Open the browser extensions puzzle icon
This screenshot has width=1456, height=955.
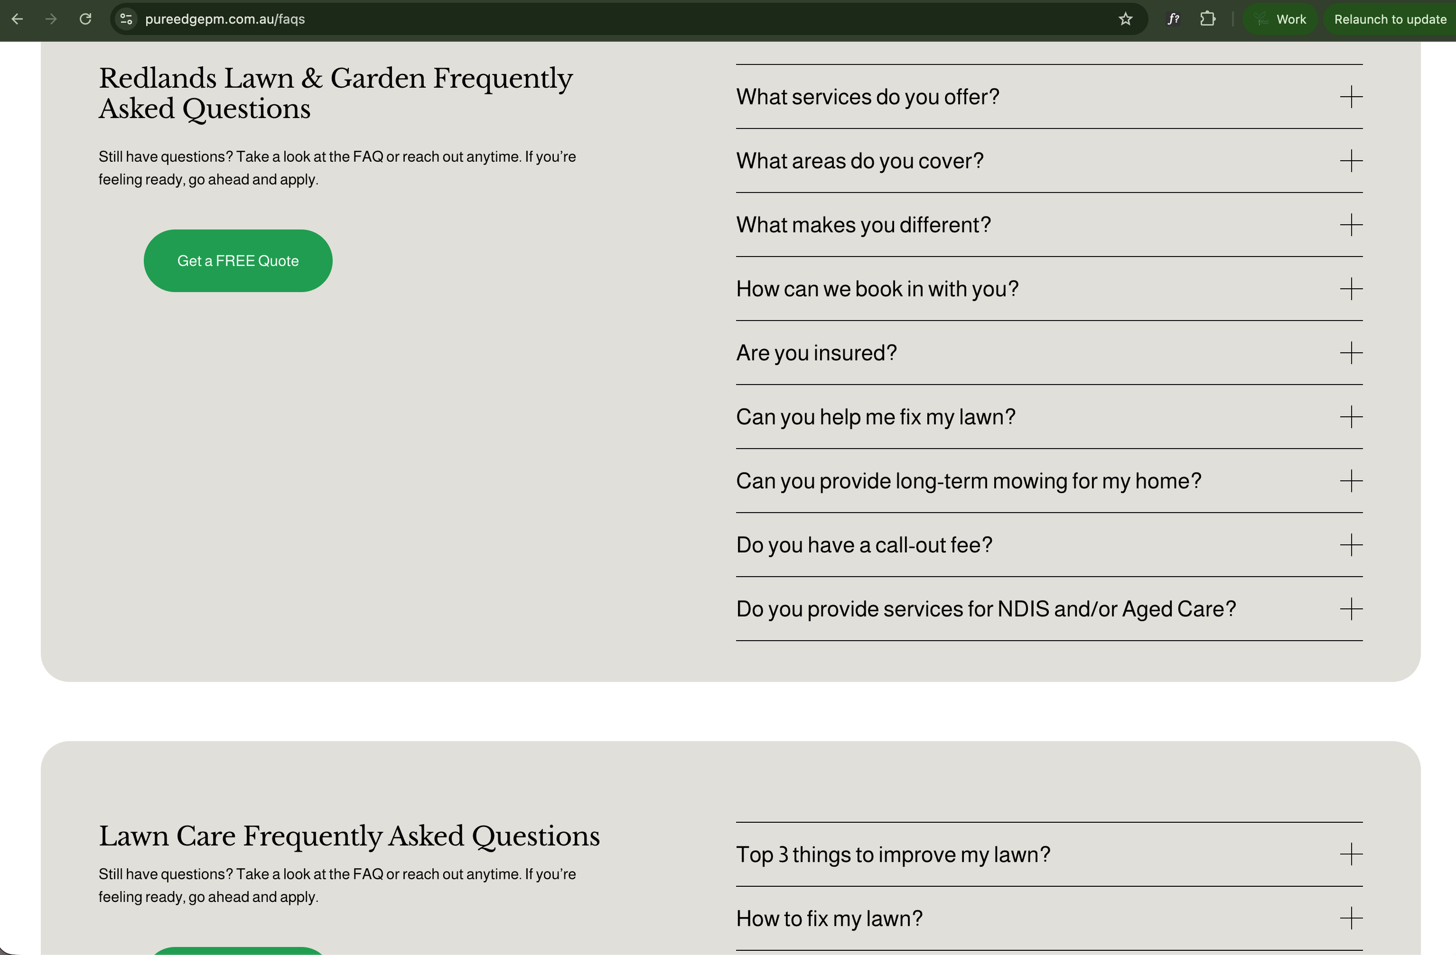point(1208,19)
